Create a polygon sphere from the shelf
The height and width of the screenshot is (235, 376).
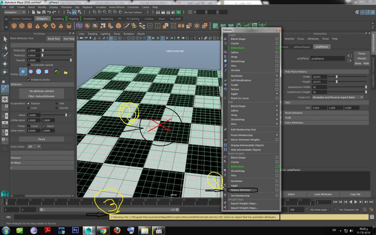pos(14,26)
